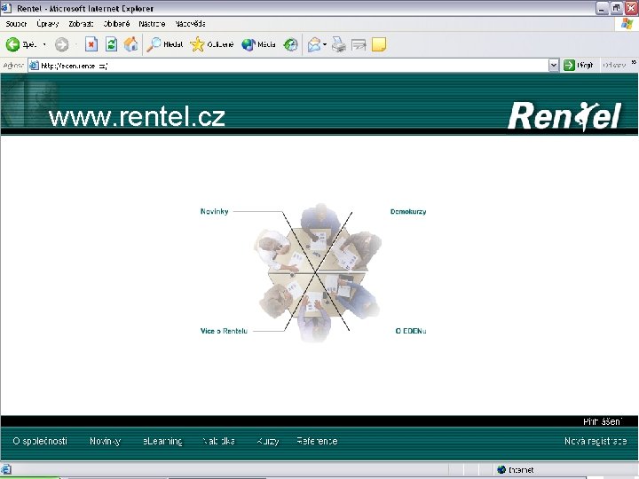The width and height of the screenshot is (639, 479).
Task: Open the Nástroje menu
Action: click(152, 24)
